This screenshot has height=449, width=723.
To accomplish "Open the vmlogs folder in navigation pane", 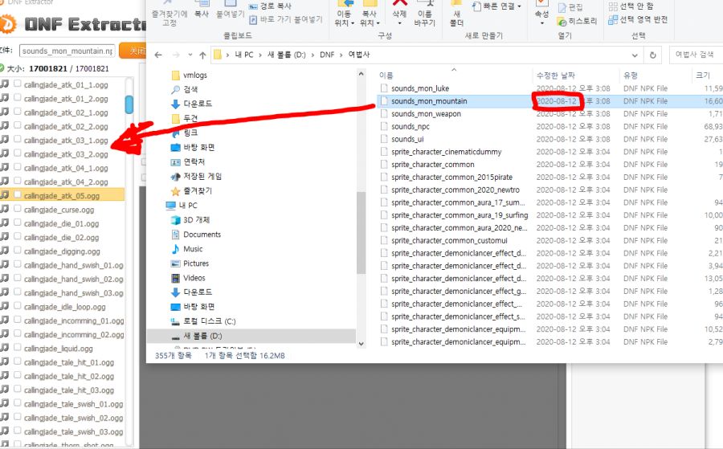I will (x=195, y=76).
